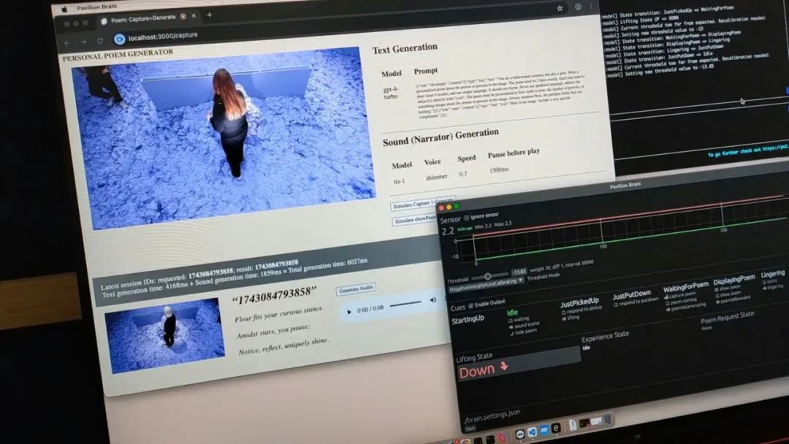Click the JustPickedUp state label
This screenshot has height=444, width=789.
pos(579,303)
